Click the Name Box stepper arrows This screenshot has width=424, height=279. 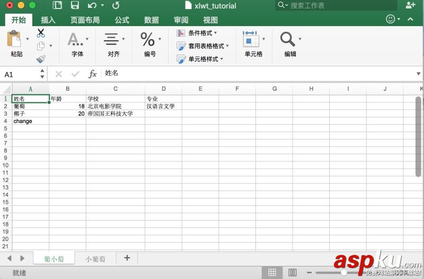42,74
